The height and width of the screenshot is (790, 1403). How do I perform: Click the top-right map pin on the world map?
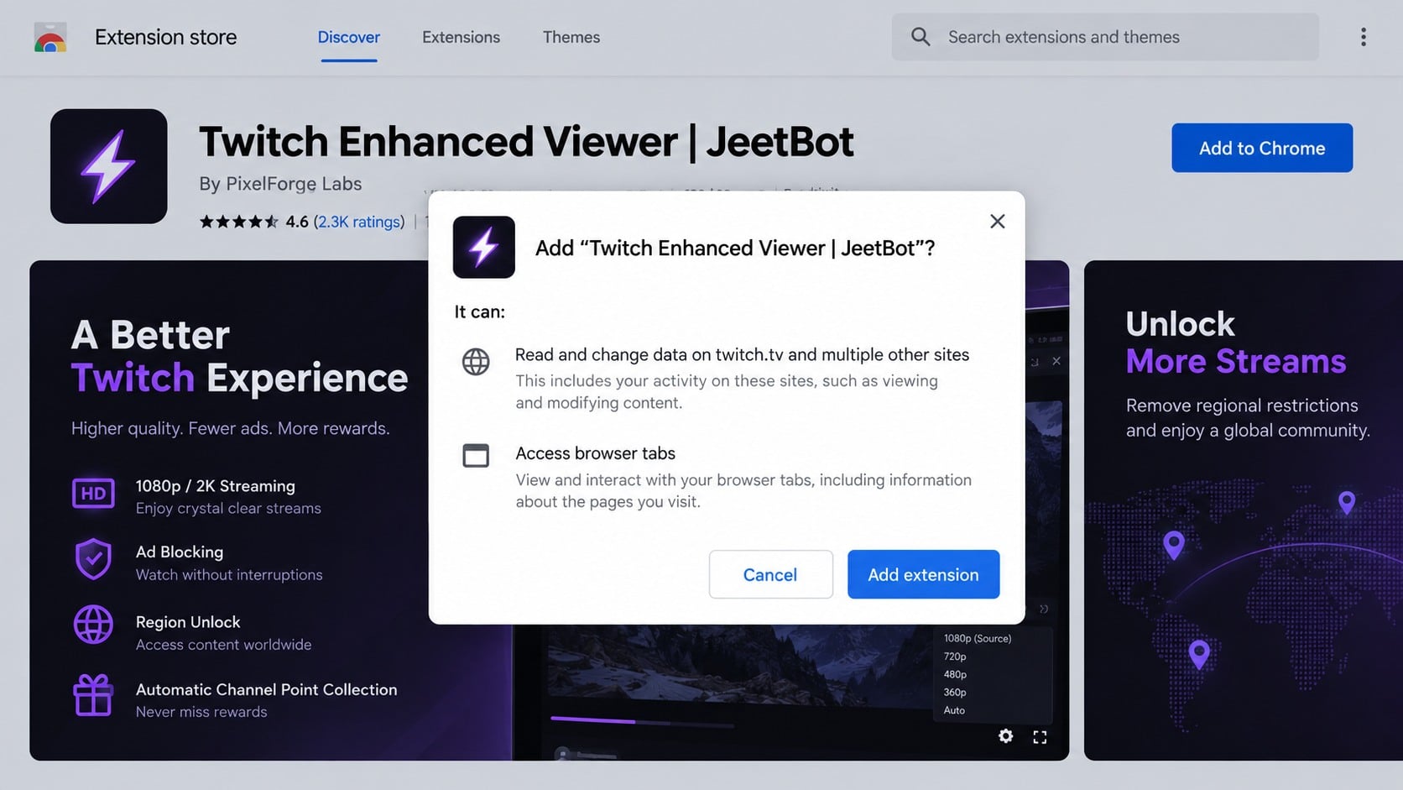coord(1347,502)
